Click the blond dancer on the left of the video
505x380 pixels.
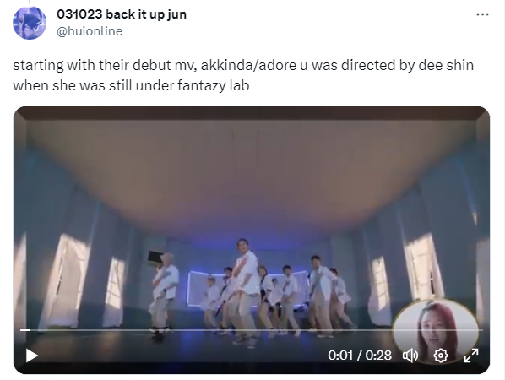click(163, 295)
